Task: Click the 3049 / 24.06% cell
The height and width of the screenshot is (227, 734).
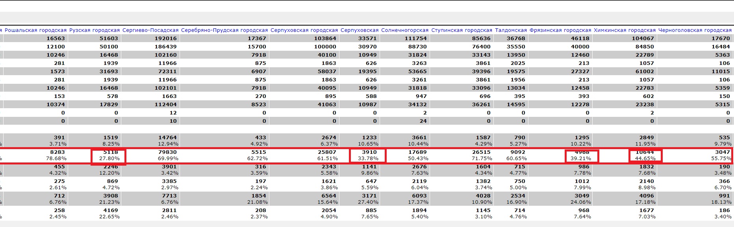Action: 560,199
